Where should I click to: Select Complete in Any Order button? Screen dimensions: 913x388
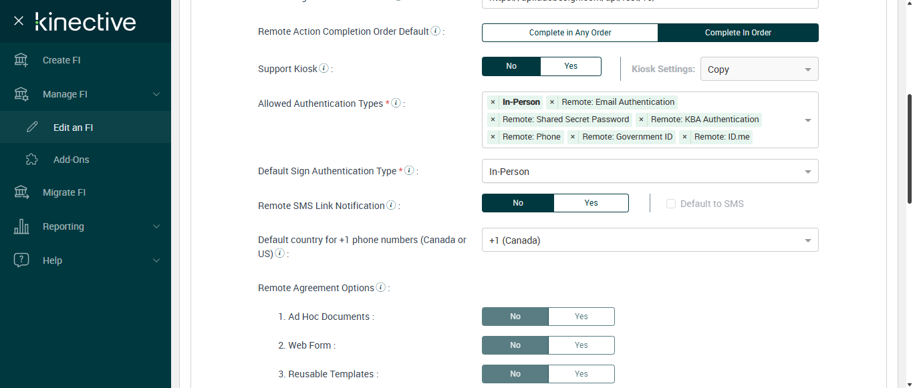pyautogui.click(x=570, y=33)
